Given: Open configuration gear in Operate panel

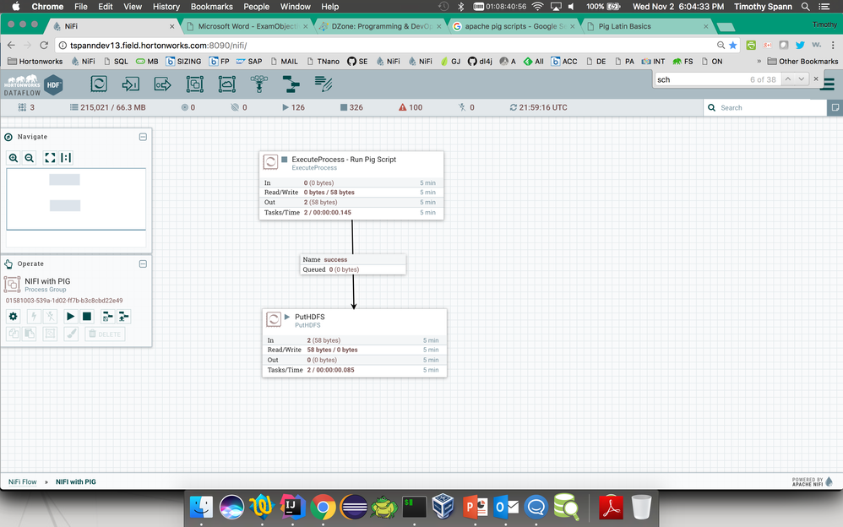Looking at the screenshot, I should point(13,316).
